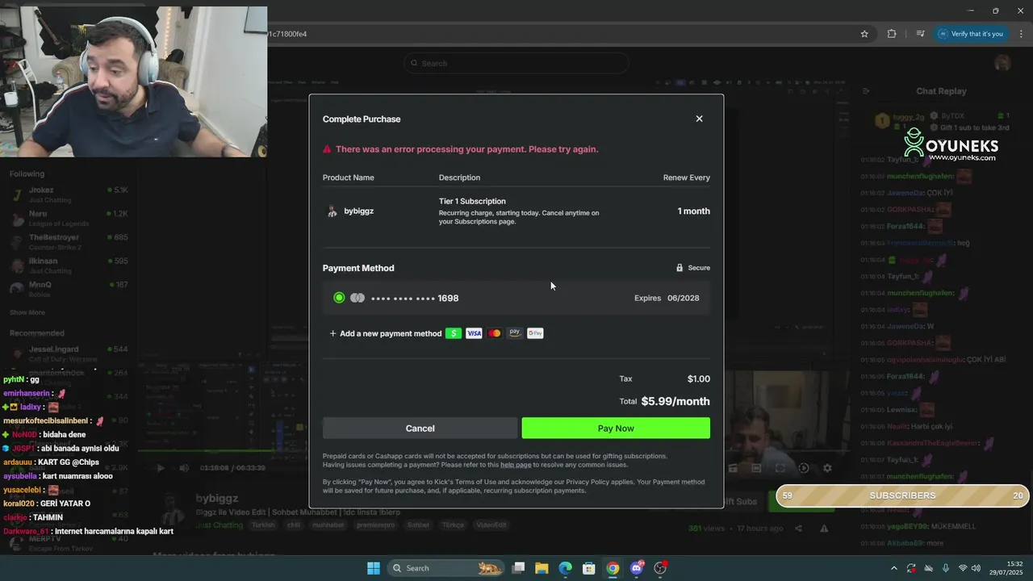The image size is (1033, 581).
Task: Click the error warning triangle icon
Action: pyautogui.click(x=327, y=149)
